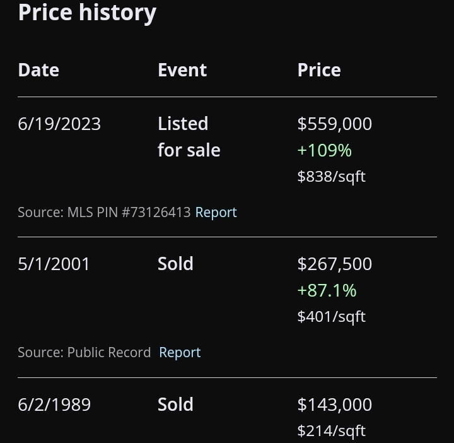Click Report link for MLS PIN source
This screenshot has width=454, height=443.
click(x=216, y=213)
